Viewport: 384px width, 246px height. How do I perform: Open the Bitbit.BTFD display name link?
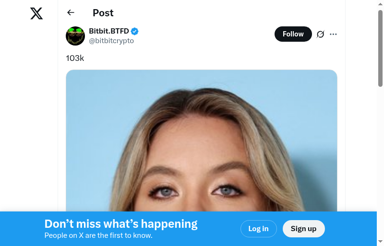point(109,31)
